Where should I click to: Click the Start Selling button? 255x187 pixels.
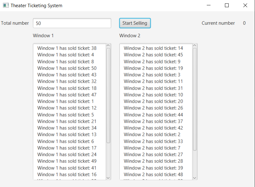135,23
